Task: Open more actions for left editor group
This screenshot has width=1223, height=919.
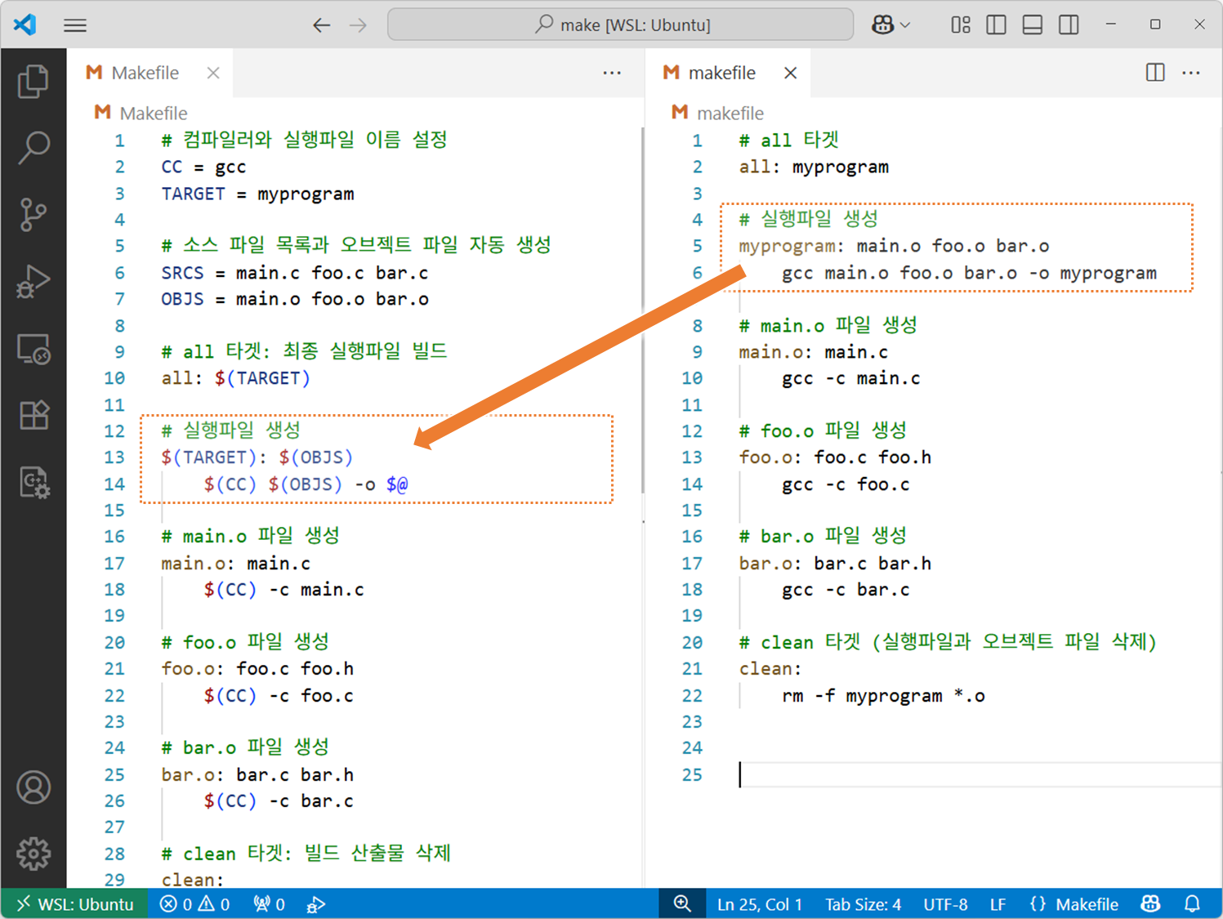Action: click(x=612, y=73)
